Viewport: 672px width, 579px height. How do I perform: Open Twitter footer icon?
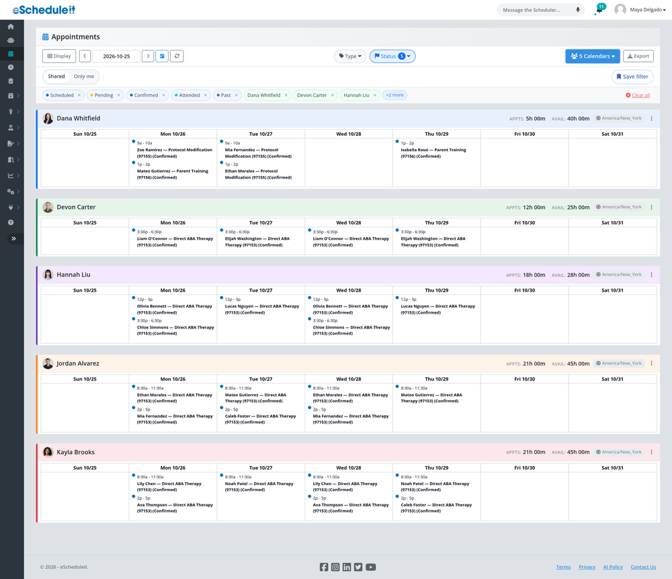tap(358, 567)
